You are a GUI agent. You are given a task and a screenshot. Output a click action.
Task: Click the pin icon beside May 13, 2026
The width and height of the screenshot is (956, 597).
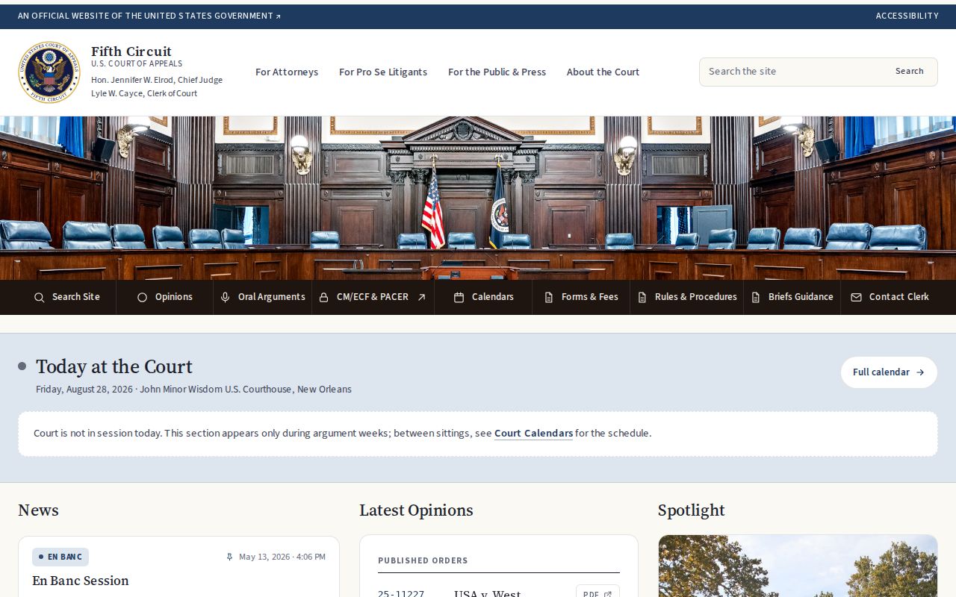pyautogui.click(x=229, y=557)
